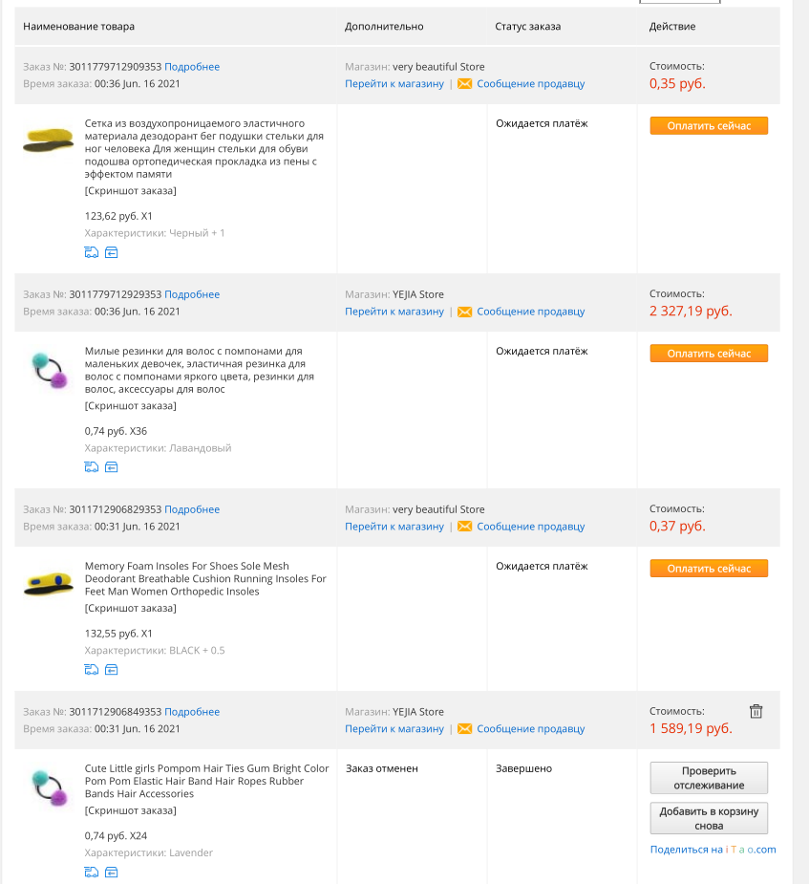Image resolution: width=809 pixels, height=884 pixels.
Task: Open the yellow Memory Foam insole thumbnail
Action: pos(49,585)
